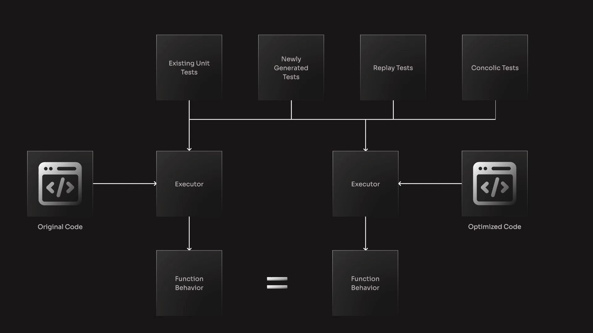This screenshot has height=333, width=593.
Task: Click the right Function Behavior node
Action: pyautogui.click(x=365, y=283)
